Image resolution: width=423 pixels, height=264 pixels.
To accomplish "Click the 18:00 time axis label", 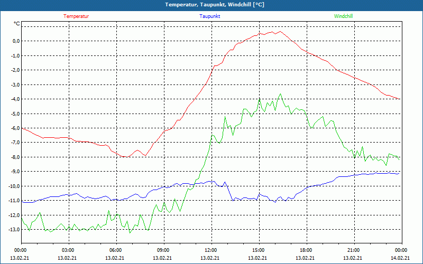I will (306, 250).
